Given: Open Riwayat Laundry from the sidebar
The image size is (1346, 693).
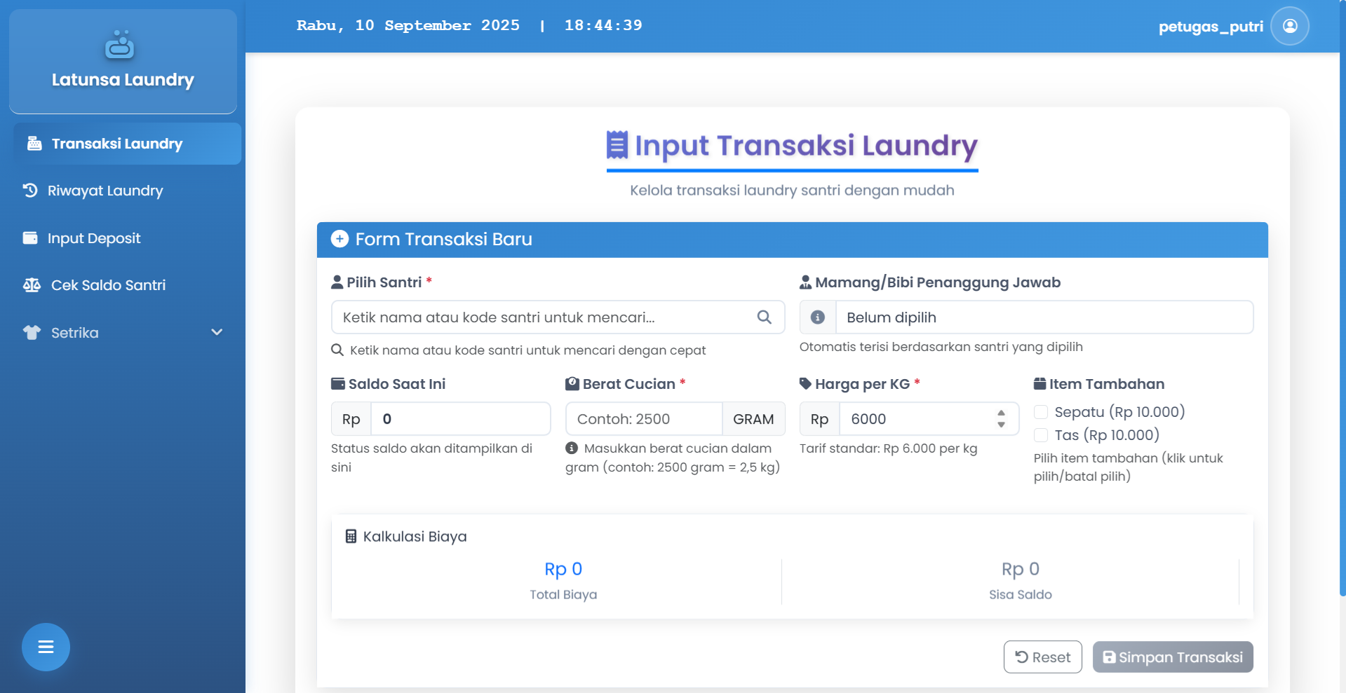Looking at the screenshot, I should point(105,191).
